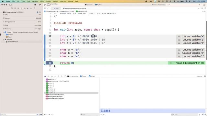Click the variables view filter field
The image size is (207, 116).
[90, 115]
